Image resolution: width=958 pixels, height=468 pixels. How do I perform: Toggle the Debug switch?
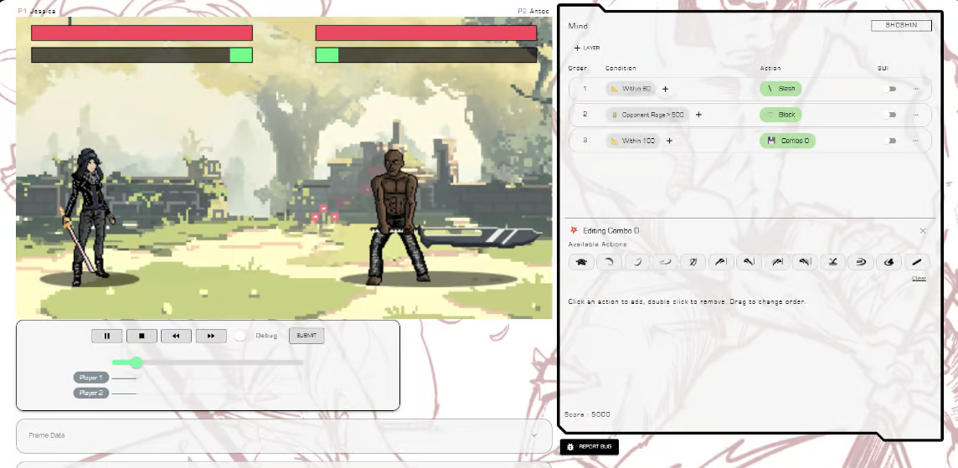click(242, 336)
